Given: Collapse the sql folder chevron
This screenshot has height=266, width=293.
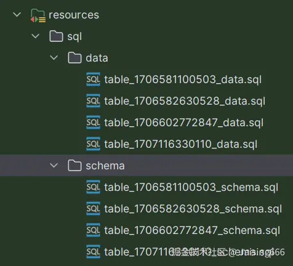Looking at the screenshot, I should click(x=36, y=36).
